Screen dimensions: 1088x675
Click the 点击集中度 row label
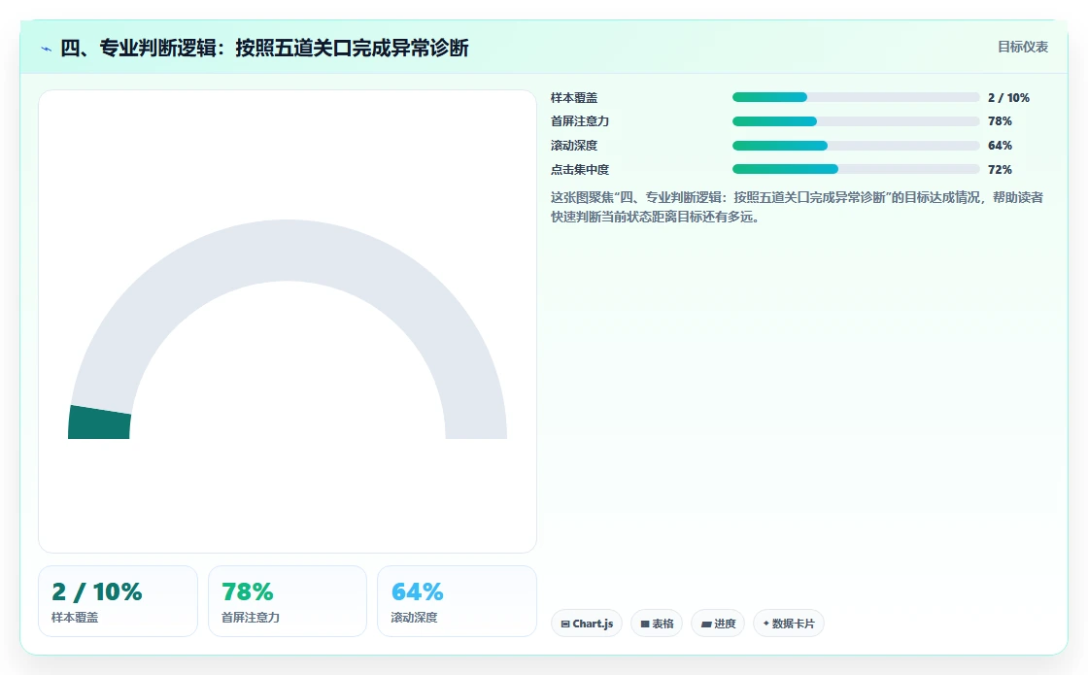(579, 169)
